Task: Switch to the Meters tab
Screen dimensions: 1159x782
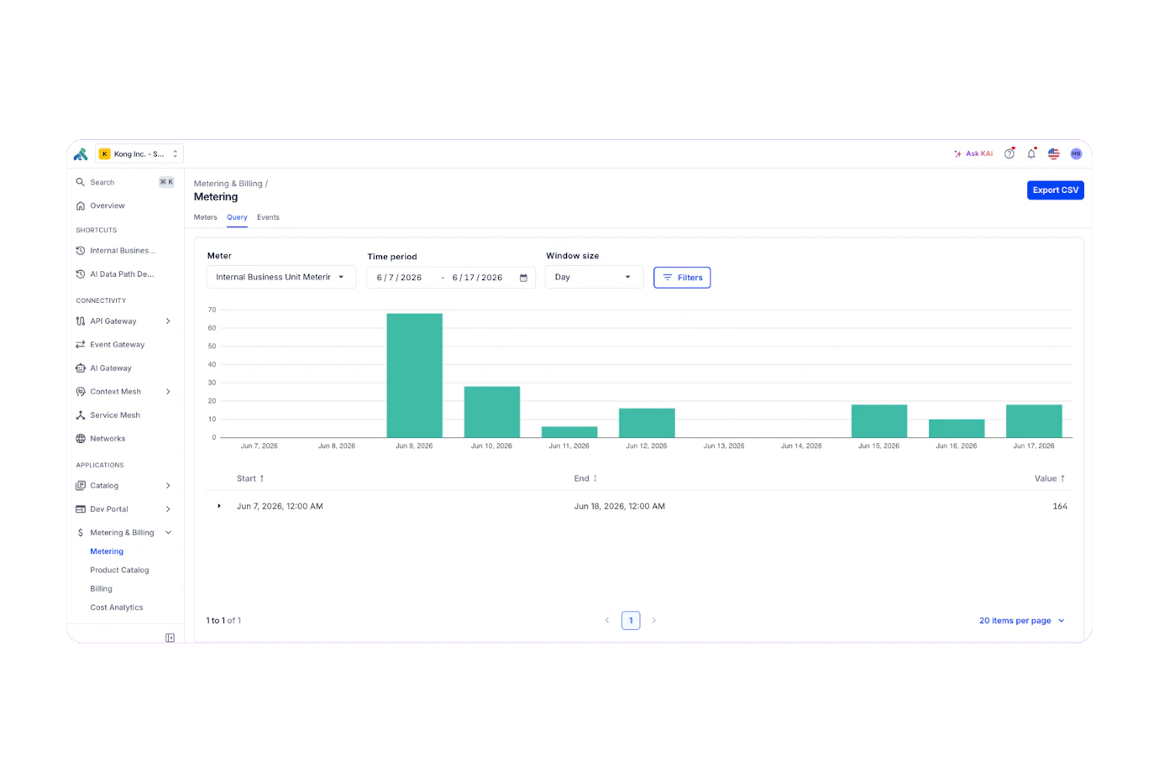Action: 206,217
